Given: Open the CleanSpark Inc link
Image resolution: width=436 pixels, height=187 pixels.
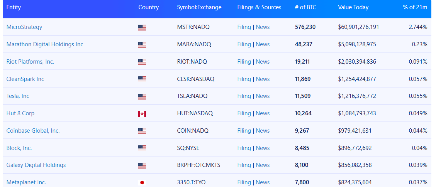Looking at the screenshot, I should click(x=25, y=79).
